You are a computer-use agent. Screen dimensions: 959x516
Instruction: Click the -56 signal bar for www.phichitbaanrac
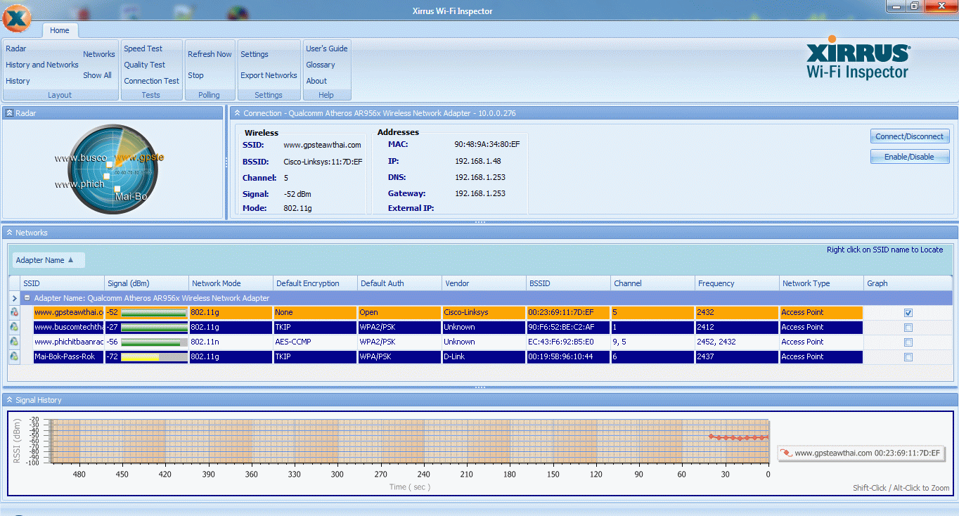point(154,342)
